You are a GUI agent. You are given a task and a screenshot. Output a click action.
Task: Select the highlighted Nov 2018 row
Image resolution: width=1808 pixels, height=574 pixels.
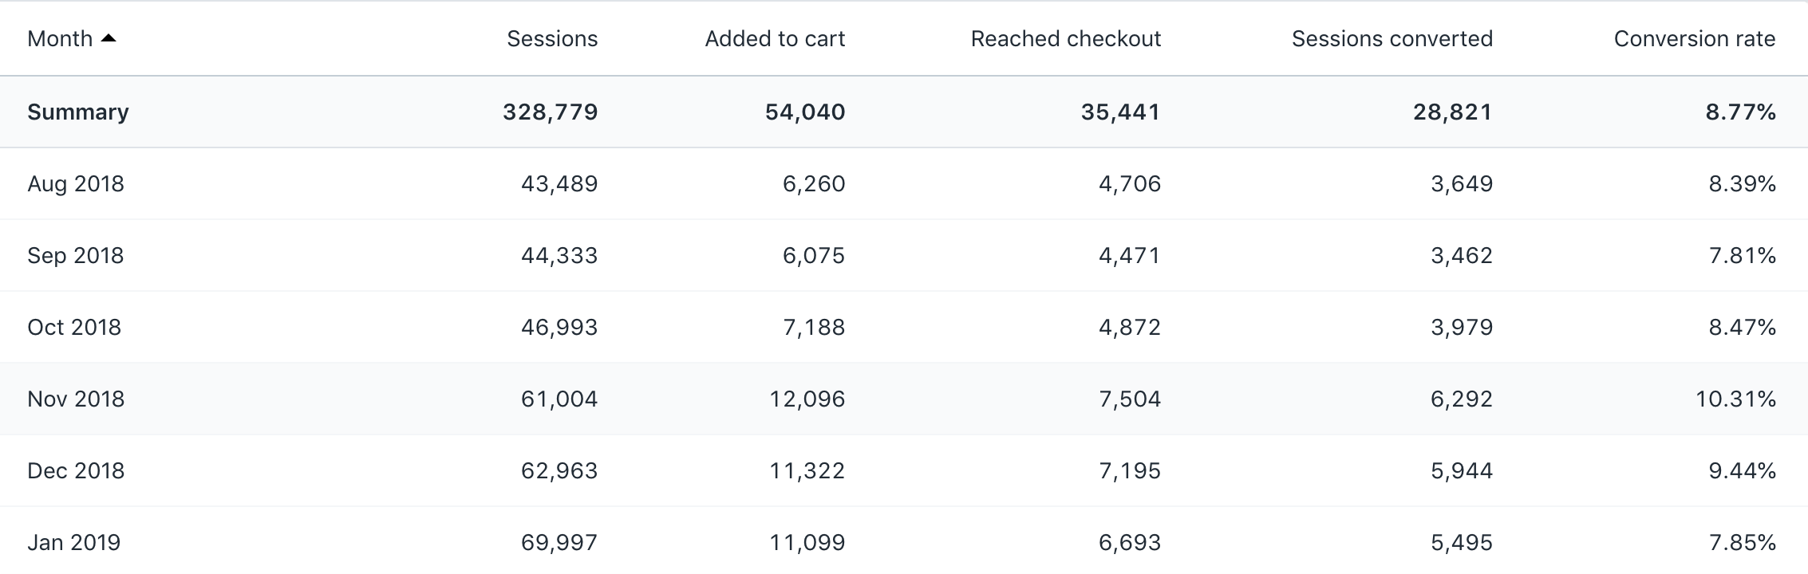click(x=76, y=399)
